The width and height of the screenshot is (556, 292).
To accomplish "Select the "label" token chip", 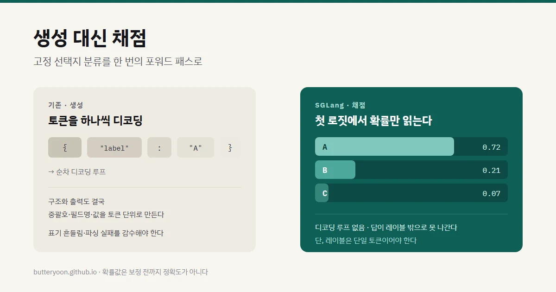I will pos(114,147).
